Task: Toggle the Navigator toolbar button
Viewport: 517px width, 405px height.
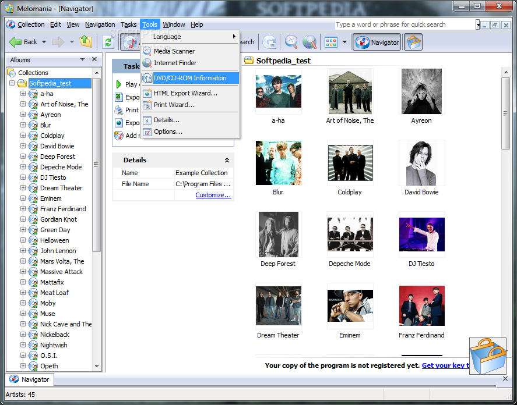Action: tap(377, 42)
